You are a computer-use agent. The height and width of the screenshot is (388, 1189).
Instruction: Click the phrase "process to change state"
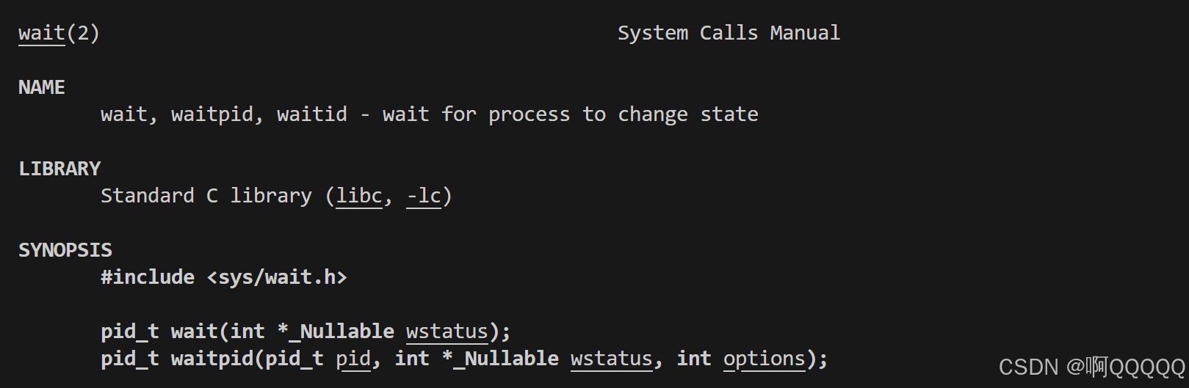(623, 114)
